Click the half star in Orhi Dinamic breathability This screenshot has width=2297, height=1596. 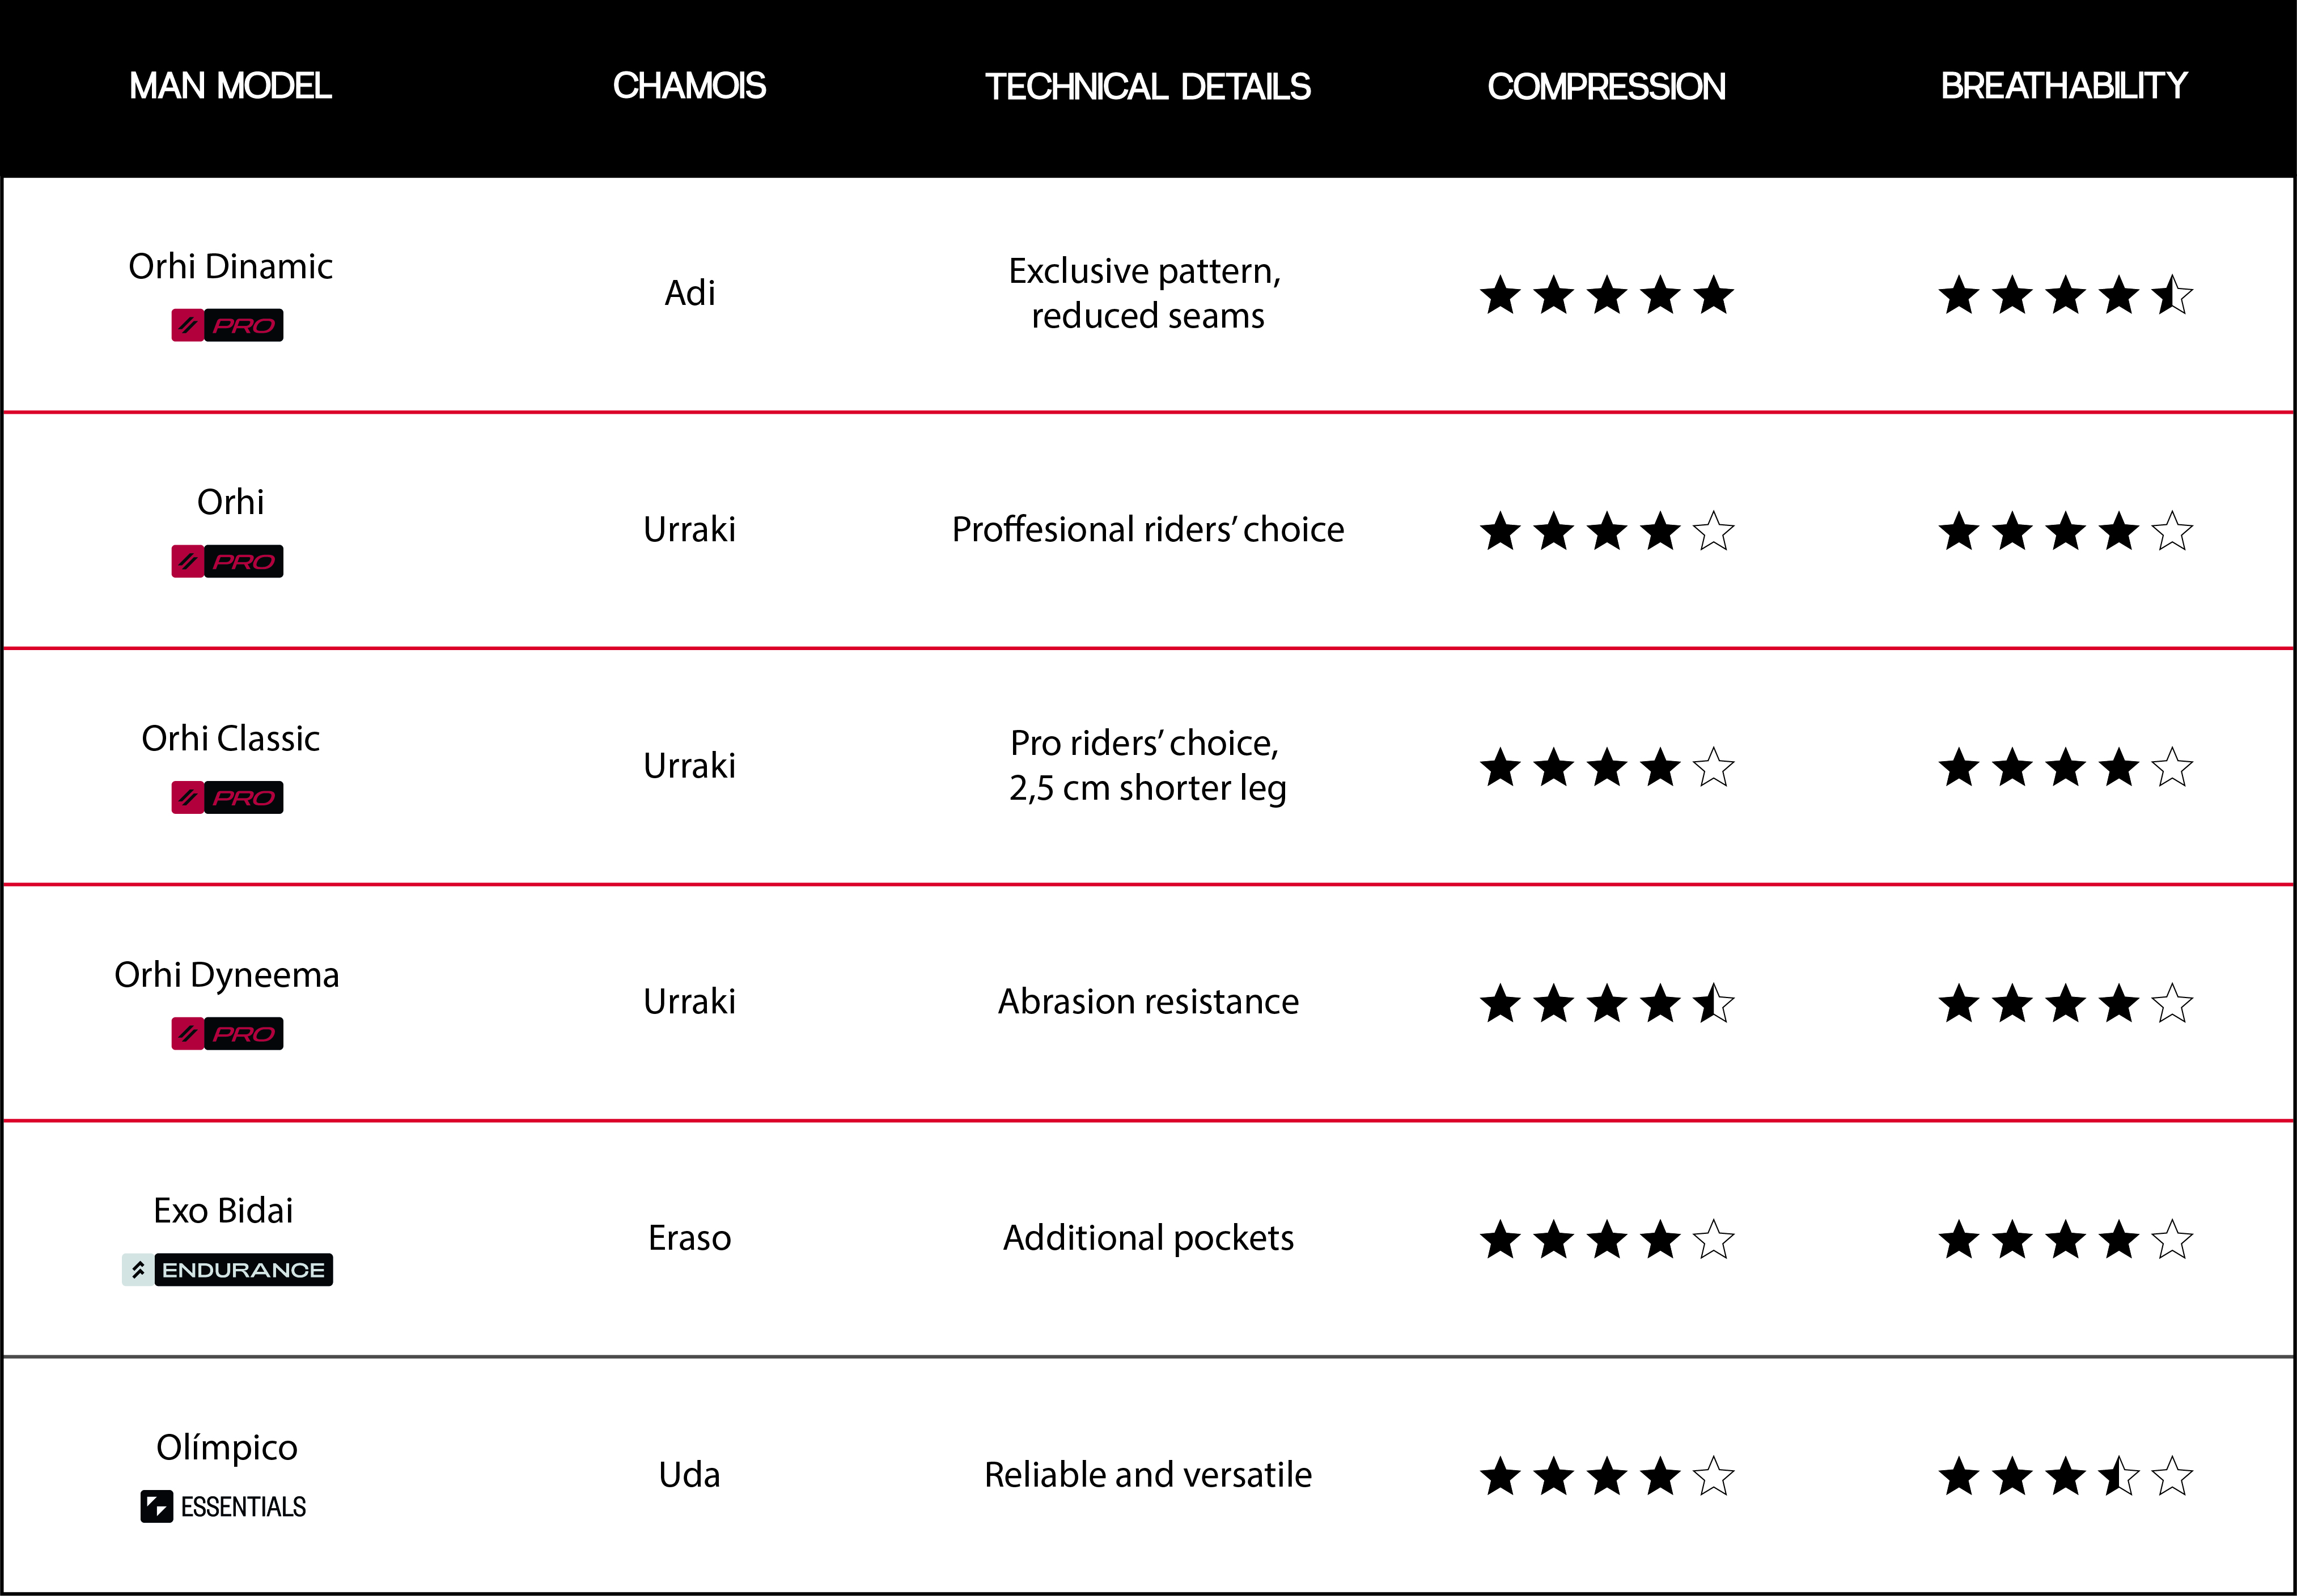point(2171,296)
